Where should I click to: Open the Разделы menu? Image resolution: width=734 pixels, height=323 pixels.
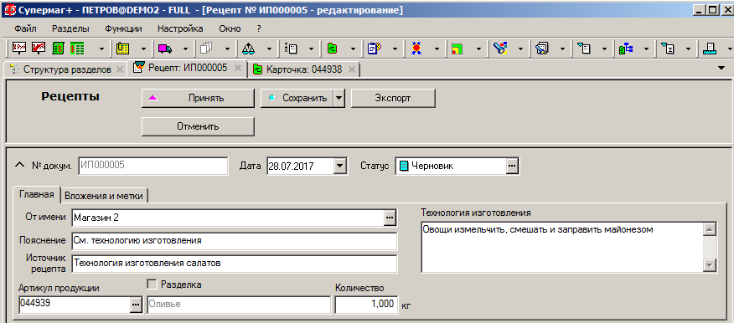pyautogui.click(x=70, y=28)
